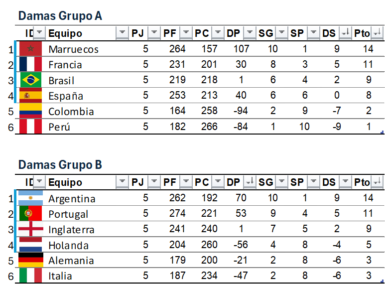Click the Colombia flag icon
Screen dimensions: 385x284
(x=31, y=111)
